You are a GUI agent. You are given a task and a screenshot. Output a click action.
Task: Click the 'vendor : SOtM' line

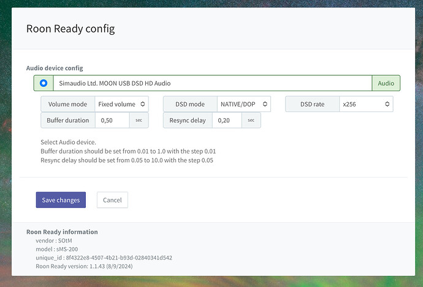click(54, 240)
